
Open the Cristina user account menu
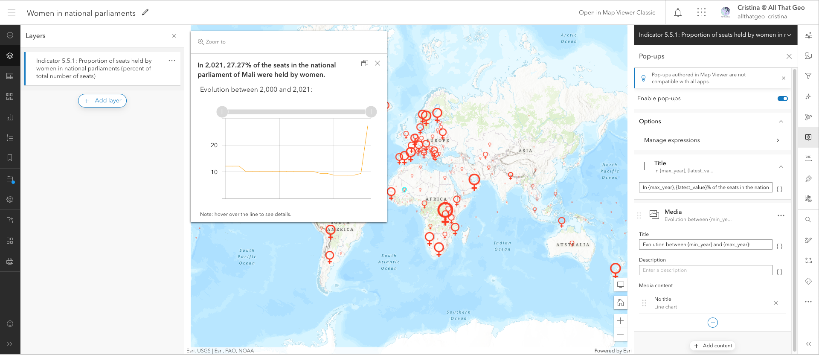[763, 12]
